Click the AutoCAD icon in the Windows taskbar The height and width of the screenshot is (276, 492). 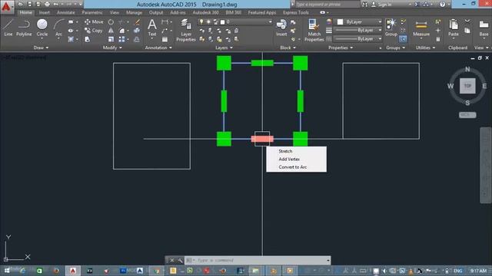[x=73, y=271]
